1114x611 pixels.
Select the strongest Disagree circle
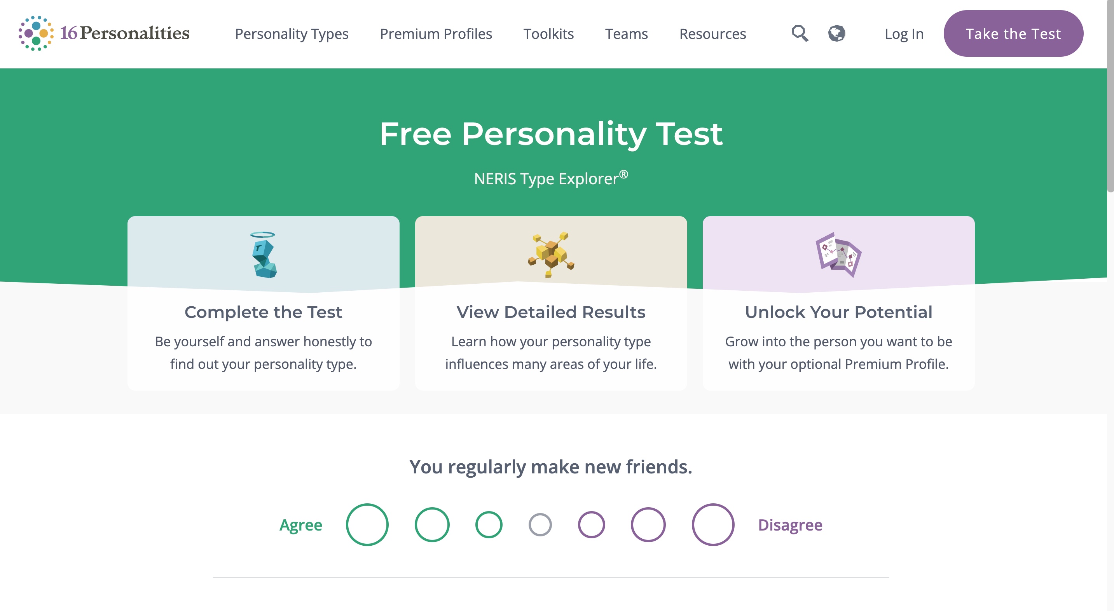click(x=713, y=524)
